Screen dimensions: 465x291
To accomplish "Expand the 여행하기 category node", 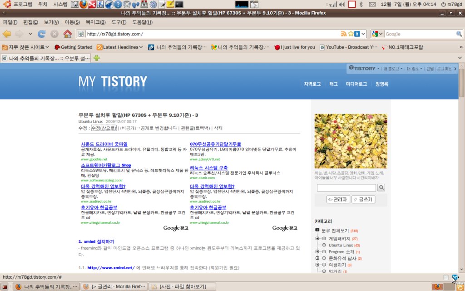I will [317, 265].
